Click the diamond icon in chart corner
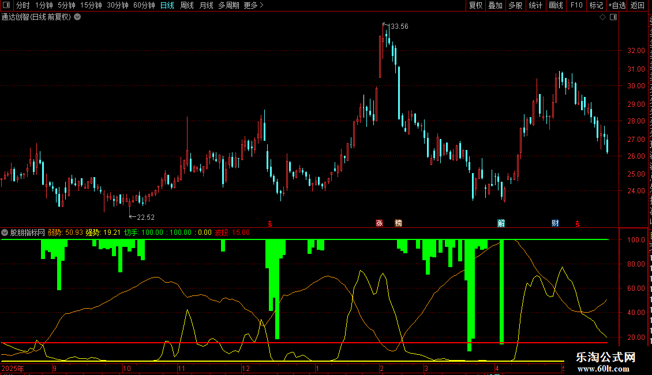The height and width of the screenshot is (375, 652). (x=602, y=17)
